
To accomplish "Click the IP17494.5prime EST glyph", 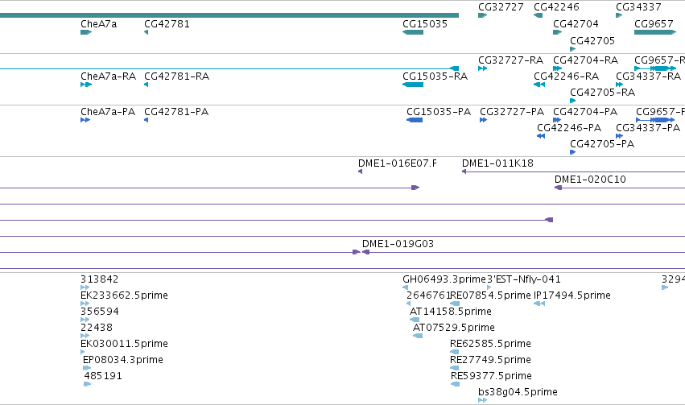I will click(x=539, y=304).
